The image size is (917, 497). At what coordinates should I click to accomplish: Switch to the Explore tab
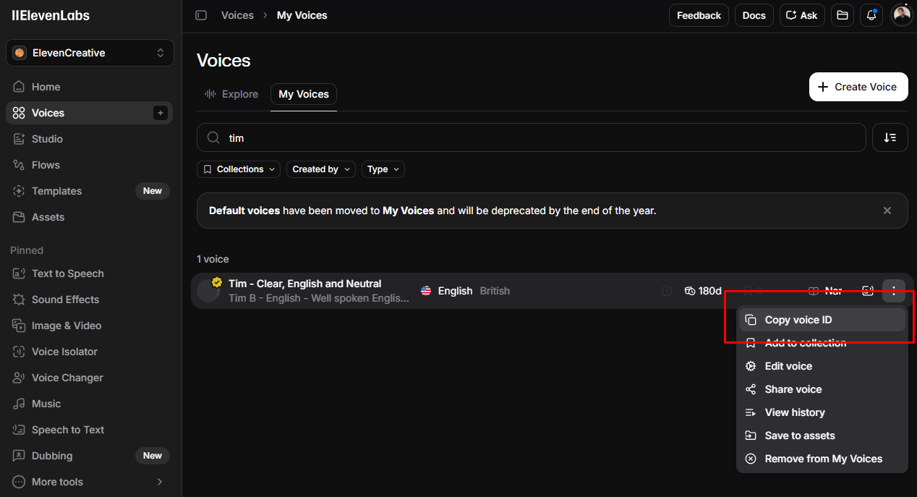click(231, 94)
